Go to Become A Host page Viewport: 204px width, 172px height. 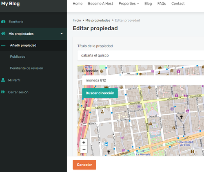click(100, 4)
